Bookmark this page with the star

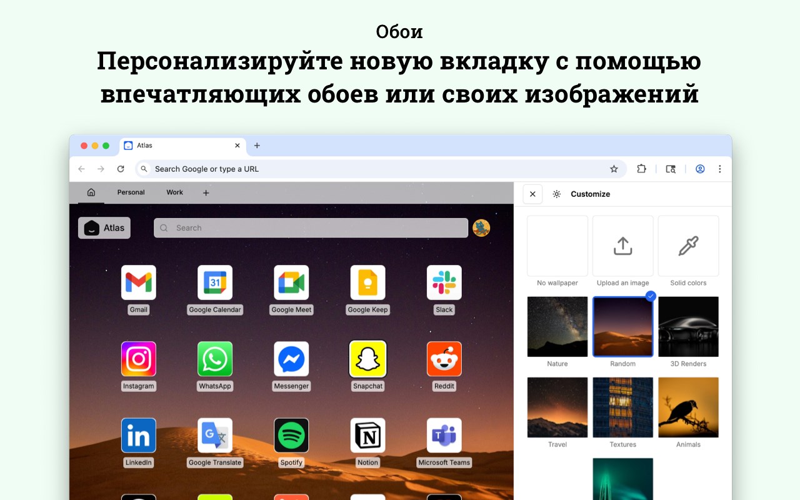pyautogui.click(x=614, y=169)
